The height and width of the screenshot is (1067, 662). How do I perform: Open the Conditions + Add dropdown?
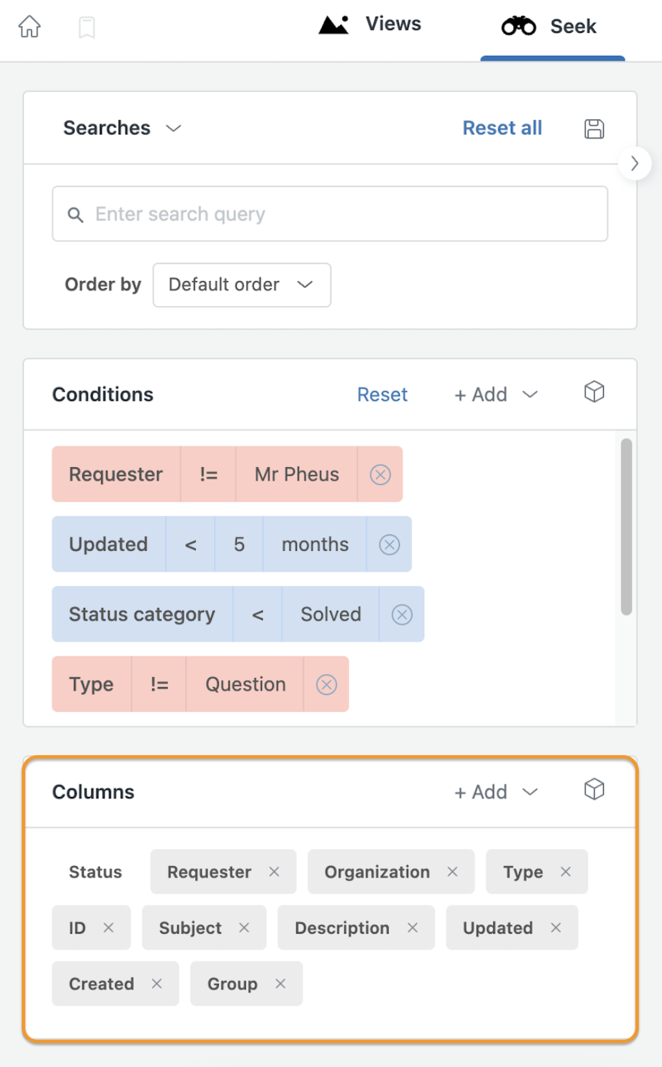click(x=496, y=394)
